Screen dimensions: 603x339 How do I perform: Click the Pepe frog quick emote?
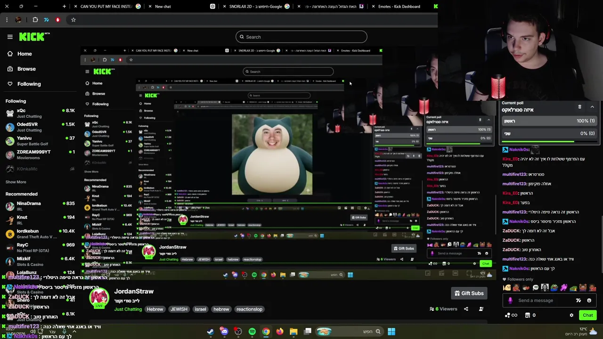point(554,288)
